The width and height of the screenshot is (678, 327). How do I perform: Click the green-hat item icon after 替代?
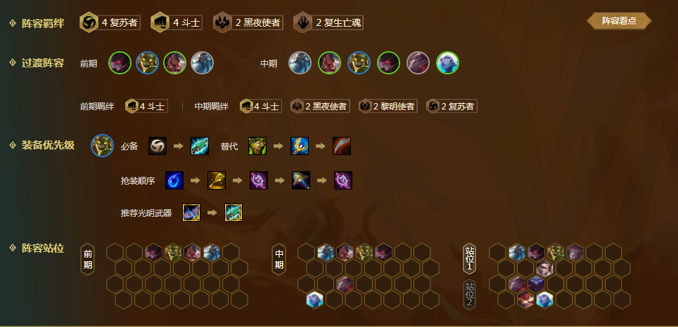coord(257,146)
